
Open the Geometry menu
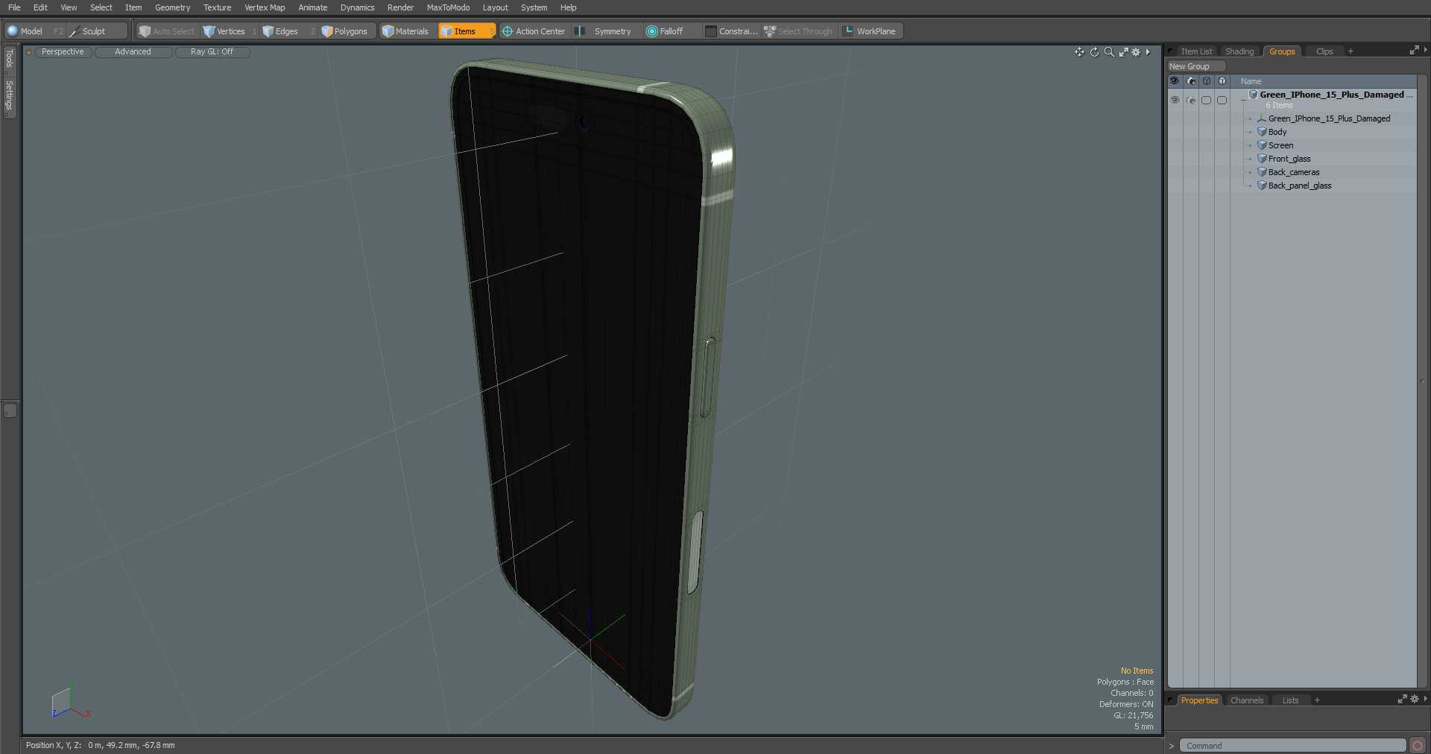[172, 7]
